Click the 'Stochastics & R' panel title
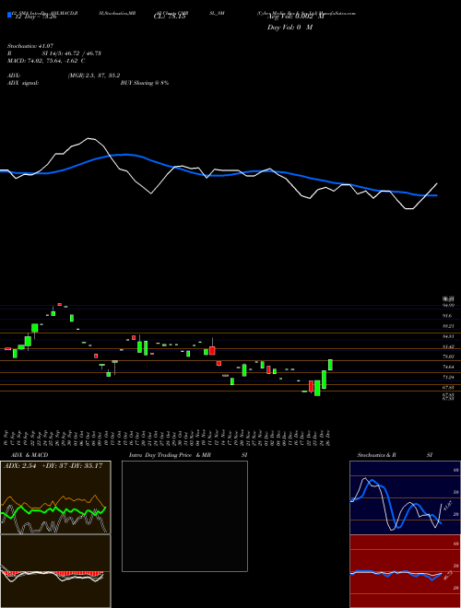The image size is (461, 608). coord(376,455)
